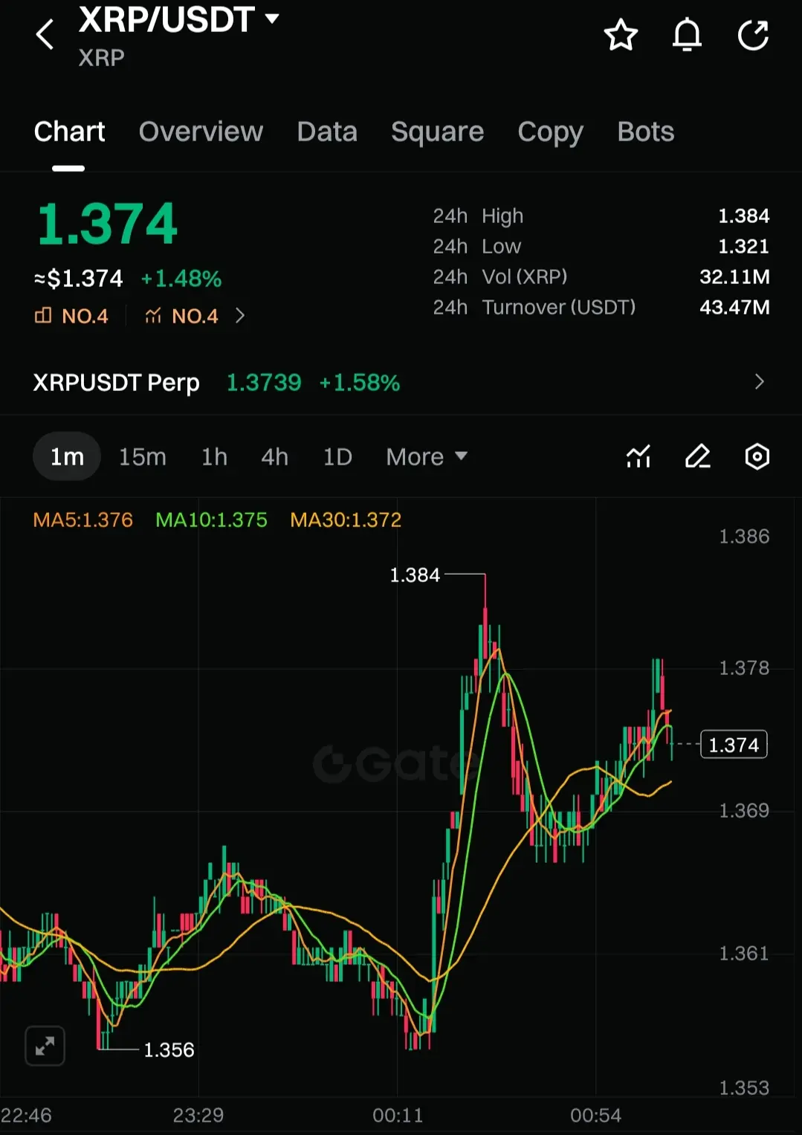Switch to the Chart tab
802x1135 pixels.
click(x=69, y=132)
